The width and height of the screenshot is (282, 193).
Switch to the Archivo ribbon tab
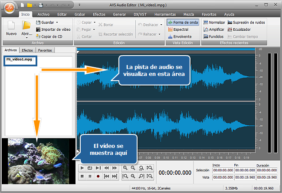point(43,14)
